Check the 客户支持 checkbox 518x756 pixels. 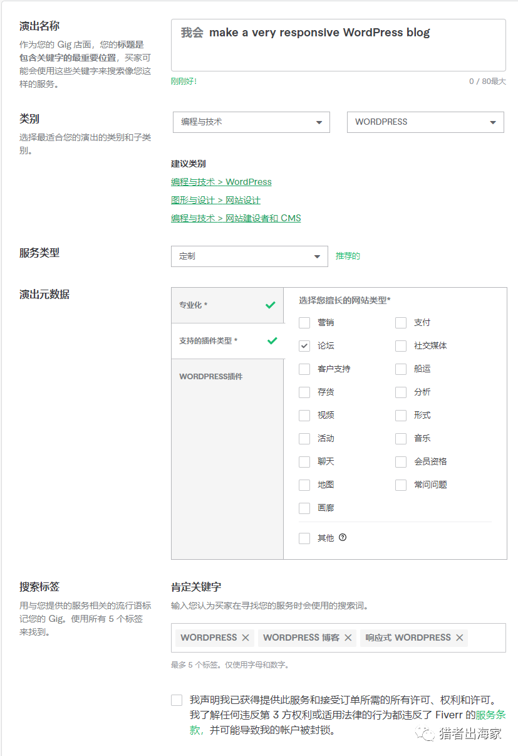304,369
